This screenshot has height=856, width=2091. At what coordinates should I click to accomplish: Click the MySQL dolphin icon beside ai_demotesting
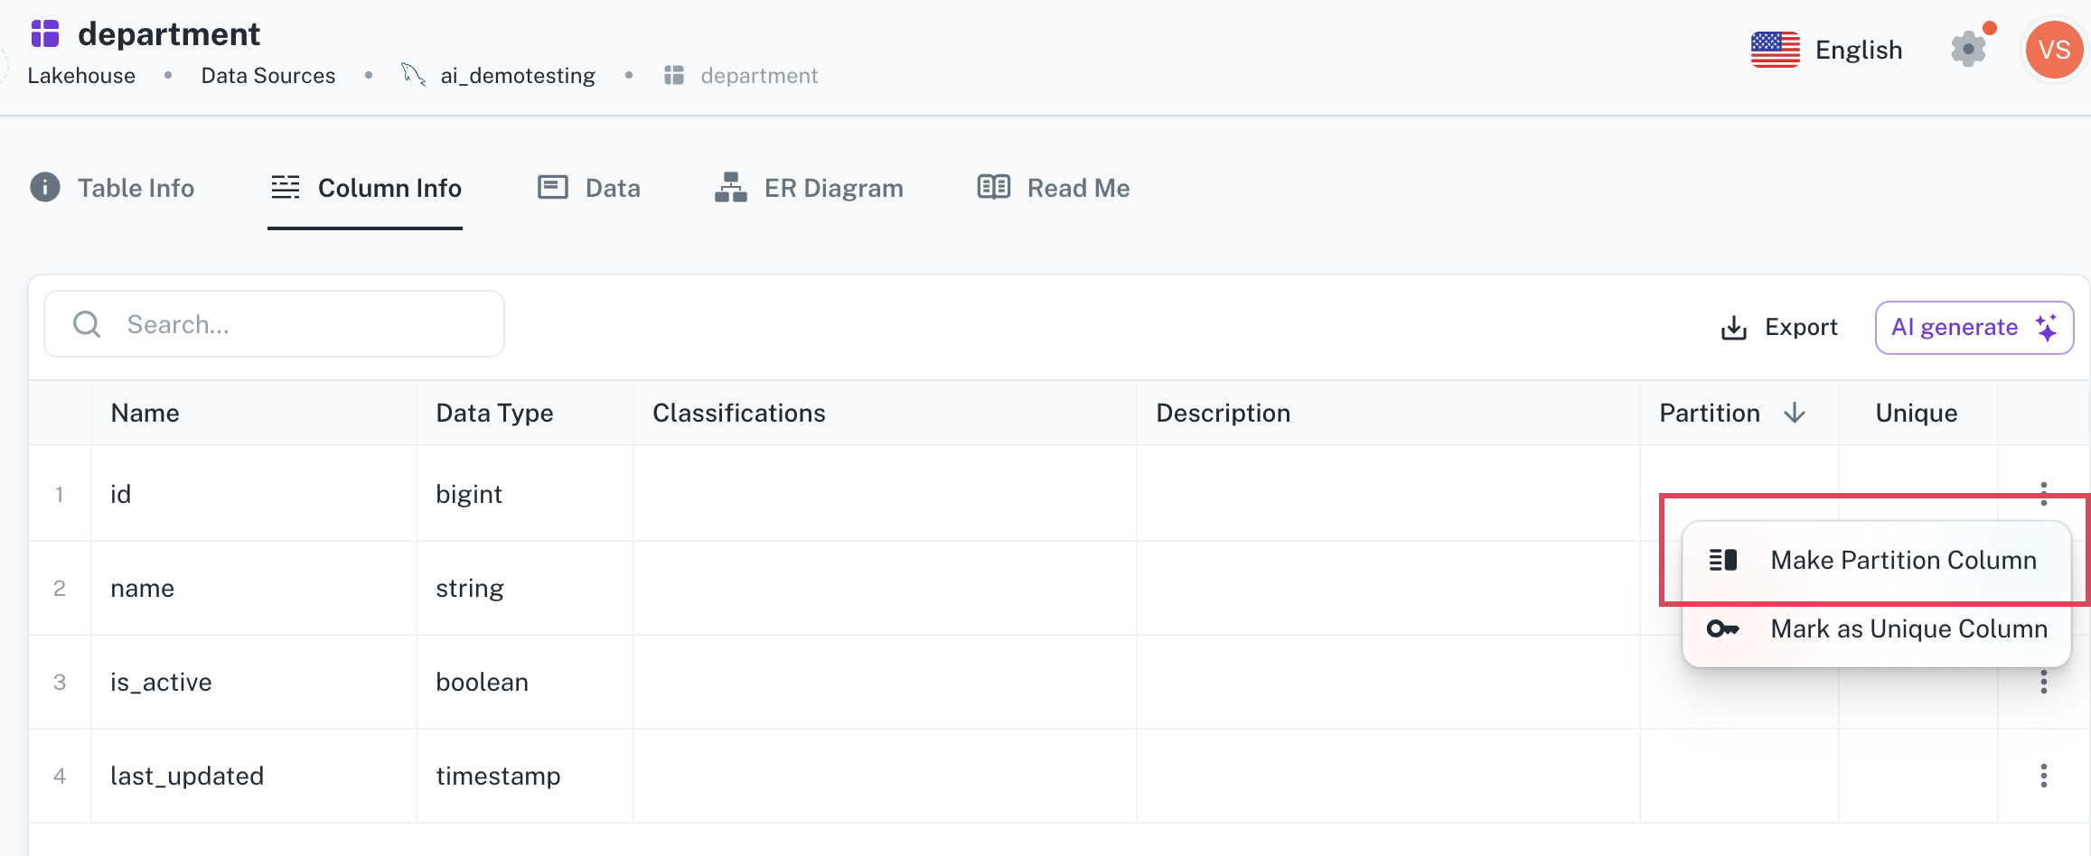click(413, 75)
